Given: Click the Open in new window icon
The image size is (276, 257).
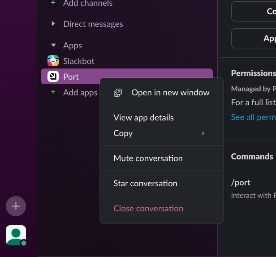Looking at the screenshot, I should pyautogui.click(x=118, y=93).
